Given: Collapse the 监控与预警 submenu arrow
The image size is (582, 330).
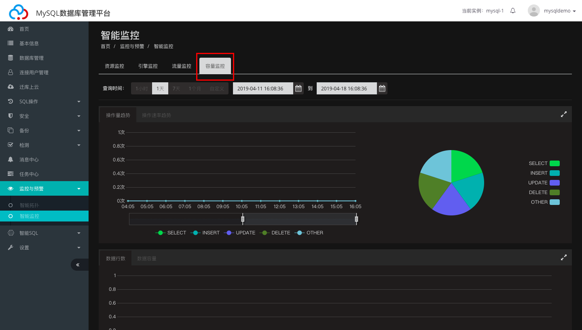Looking at the screenshot, I should click(x=79, y=189).
